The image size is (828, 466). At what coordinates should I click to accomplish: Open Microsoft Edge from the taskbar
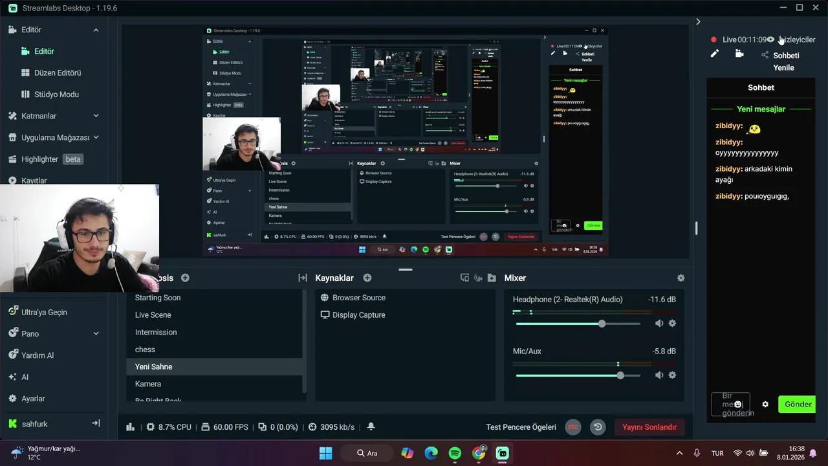pyautogui.click(x=431, y=453)
